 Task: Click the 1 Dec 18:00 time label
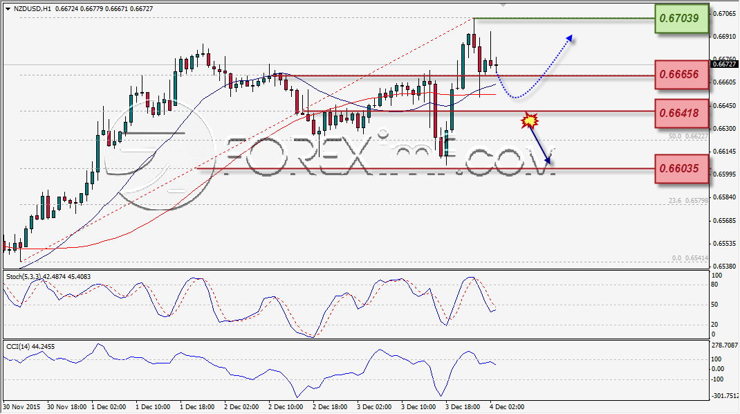click(197, 407)
